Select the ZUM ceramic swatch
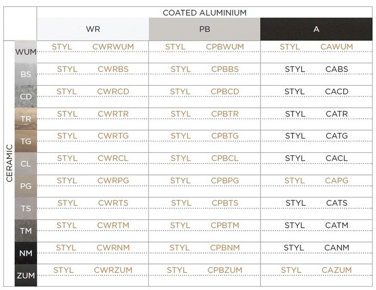376x290 pixels. click(x=25, y=275)
